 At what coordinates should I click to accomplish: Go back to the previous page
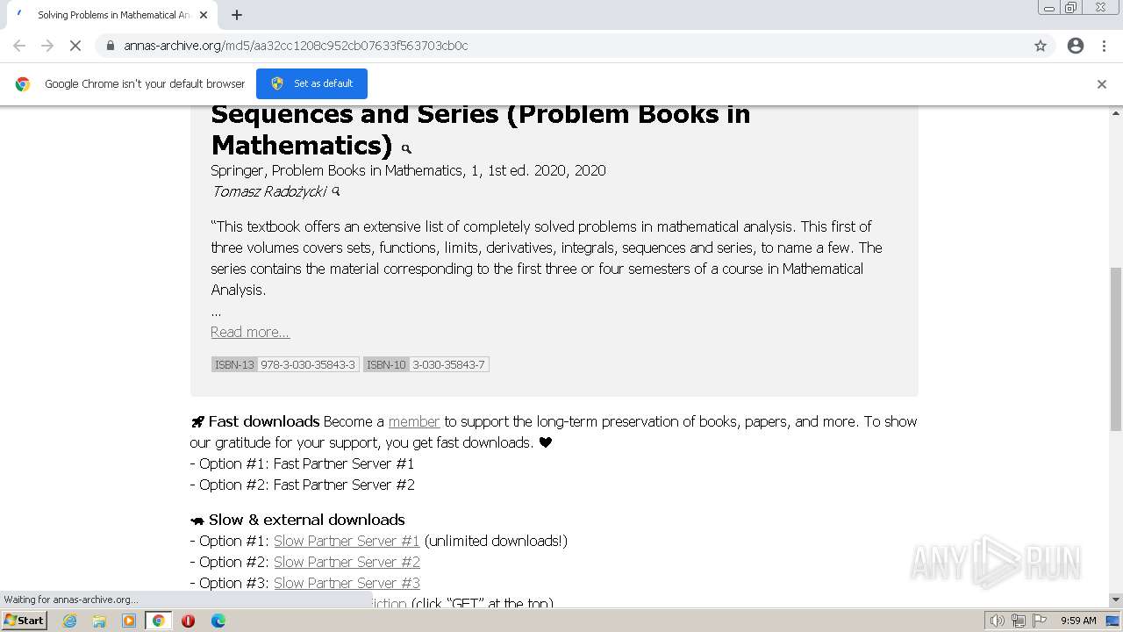pos(19,46)
